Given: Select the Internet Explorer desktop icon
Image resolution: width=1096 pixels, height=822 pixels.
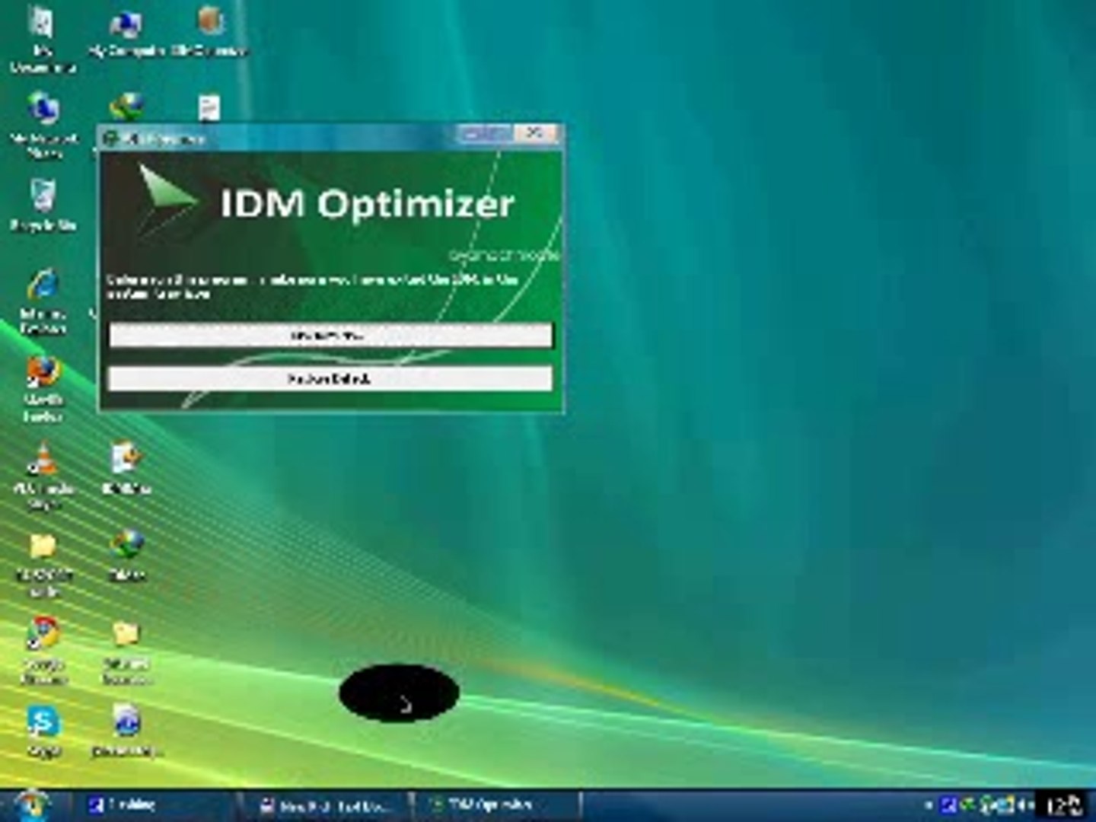Looking at the screenshot, I should [x=43, y=301].
